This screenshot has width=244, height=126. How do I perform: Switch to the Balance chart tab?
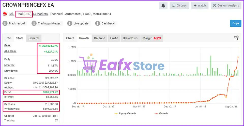[100, 38]
